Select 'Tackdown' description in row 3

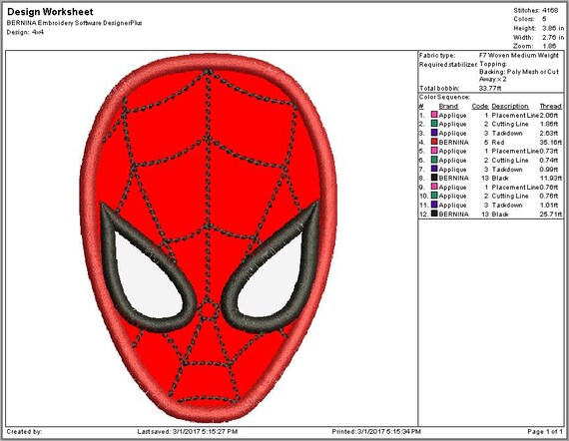(x=507, y=133)
